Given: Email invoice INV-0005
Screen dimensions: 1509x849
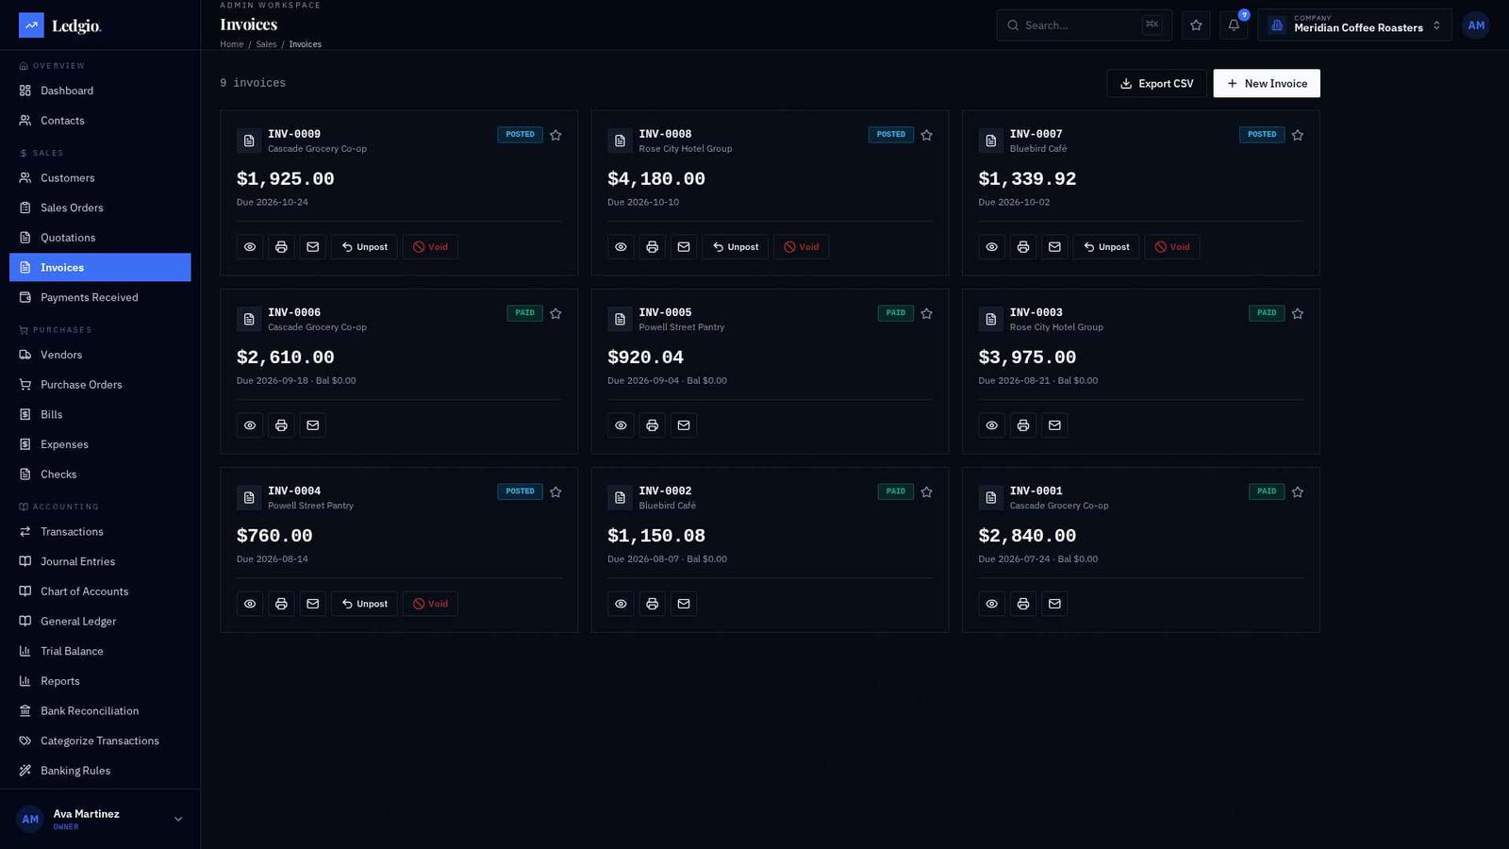Looking at the screenshot, I should 684,425.
